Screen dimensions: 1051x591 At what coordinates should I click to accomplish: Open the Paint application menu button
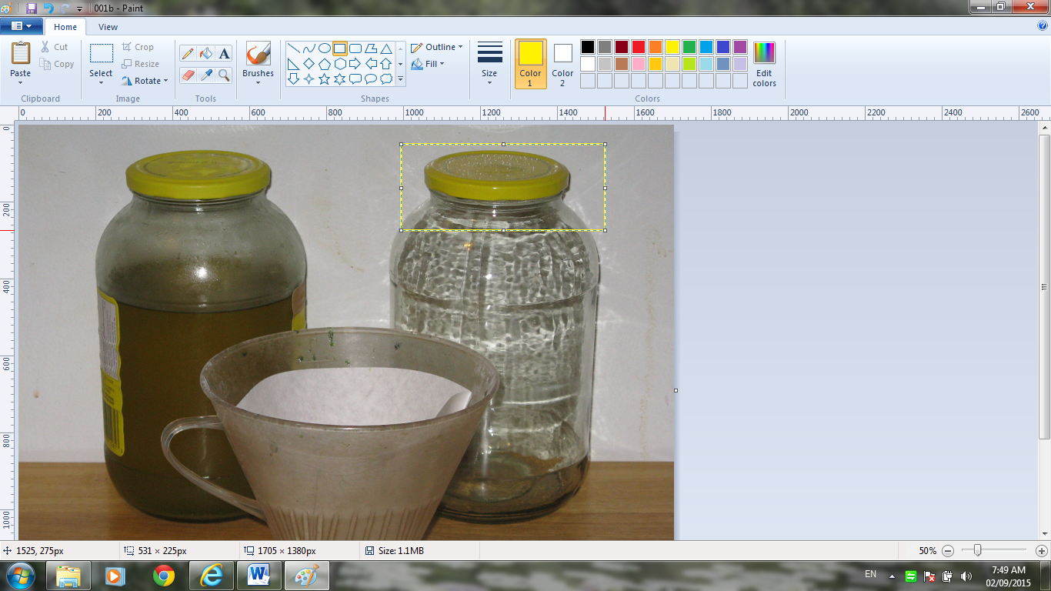pos(22,26)
